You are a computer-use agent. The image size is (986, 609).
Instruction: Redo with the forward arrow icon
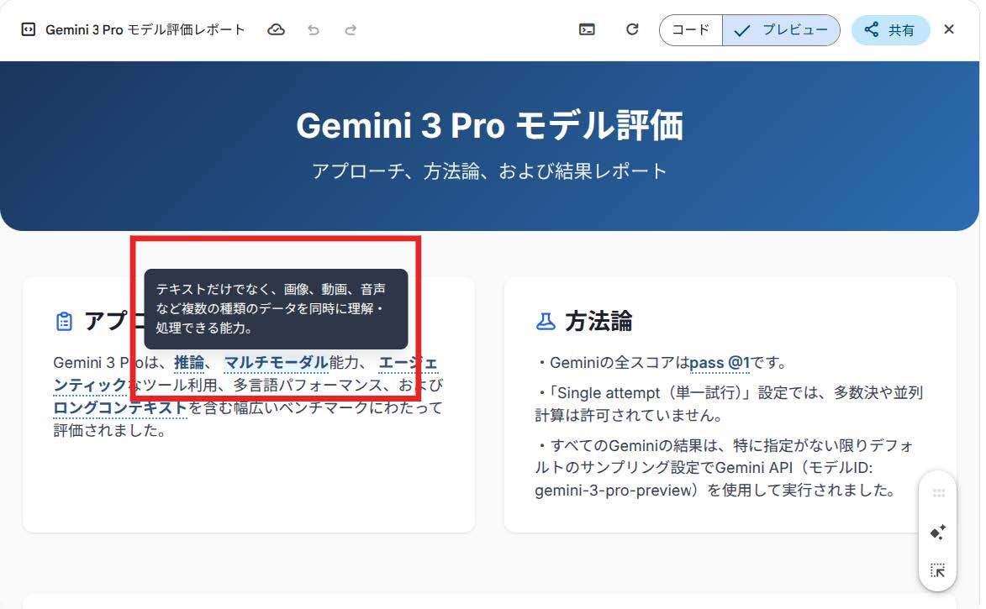351,29
